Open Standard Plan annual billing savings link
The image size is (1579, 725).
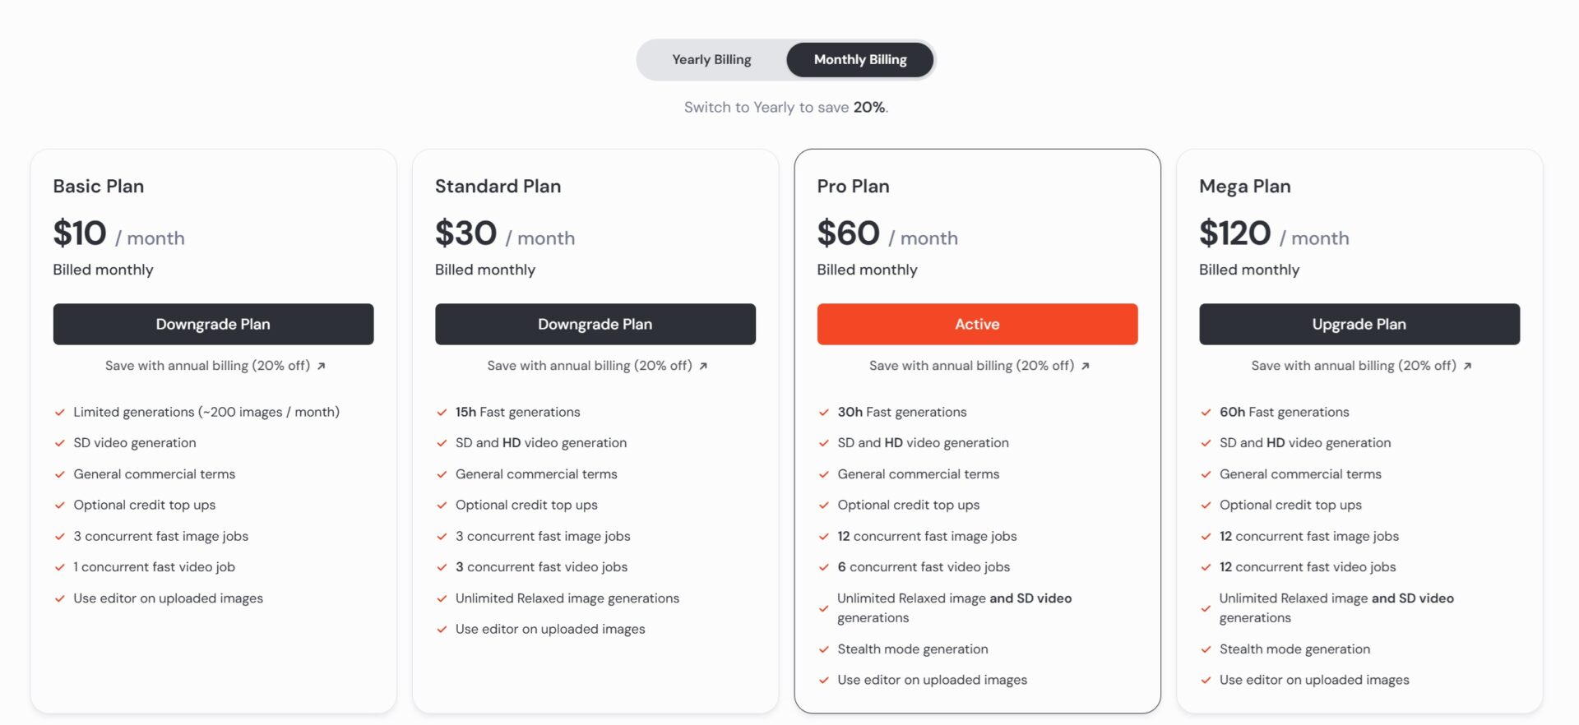589,366
